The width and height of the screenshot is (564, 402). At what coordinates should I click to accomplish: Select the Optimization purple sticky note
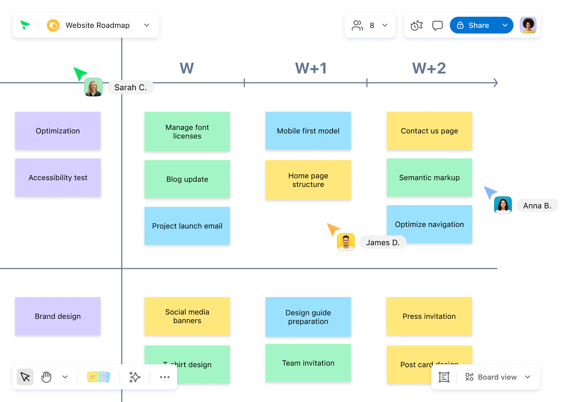[58, 131]
